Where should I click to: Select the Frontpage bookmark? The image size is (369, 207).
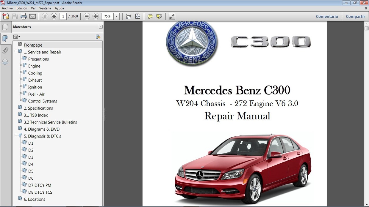tap(33, 45)
